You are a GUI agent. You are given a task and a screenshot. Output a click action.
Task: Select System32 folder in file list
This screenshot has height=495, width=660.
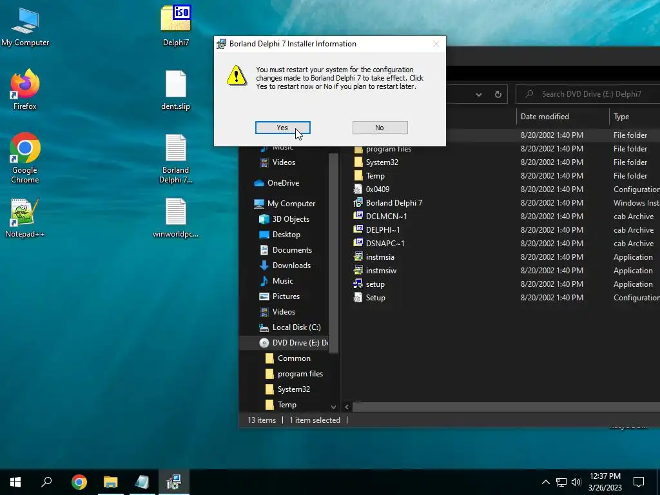(x=382, y=162)
